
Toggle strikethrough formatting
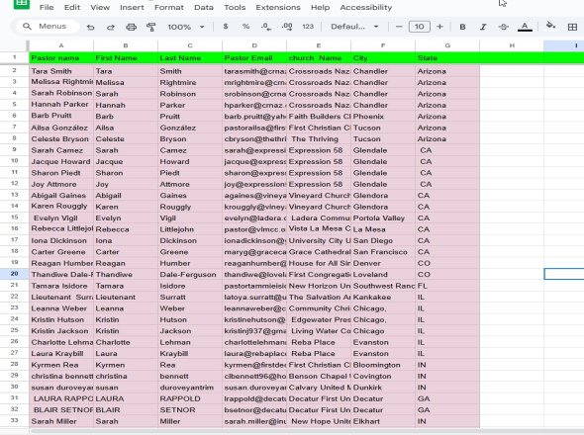pyautogui.click(x=504, y=27)
